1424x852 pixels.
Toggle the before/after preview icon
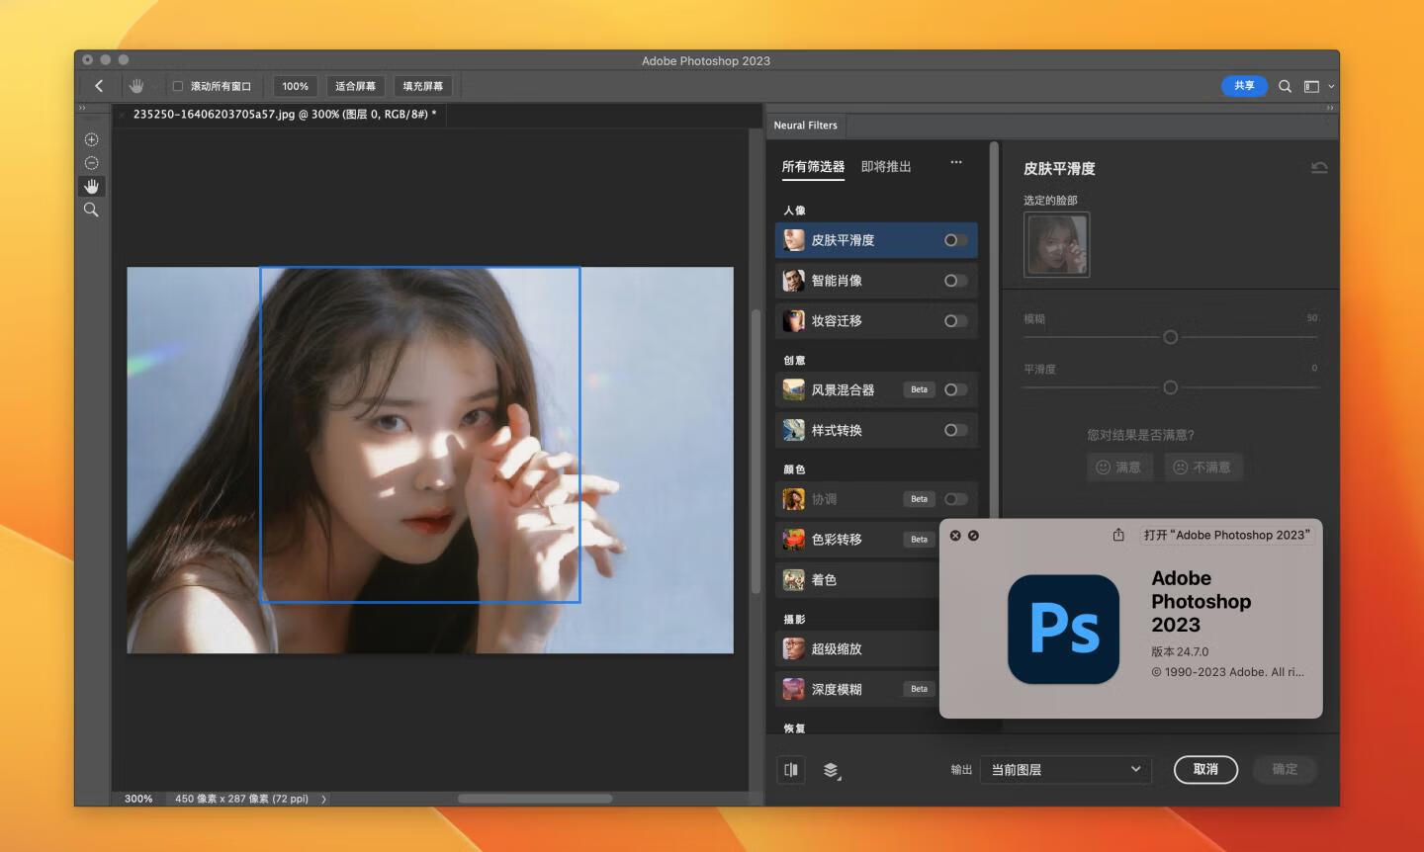[x=791, y=770]
